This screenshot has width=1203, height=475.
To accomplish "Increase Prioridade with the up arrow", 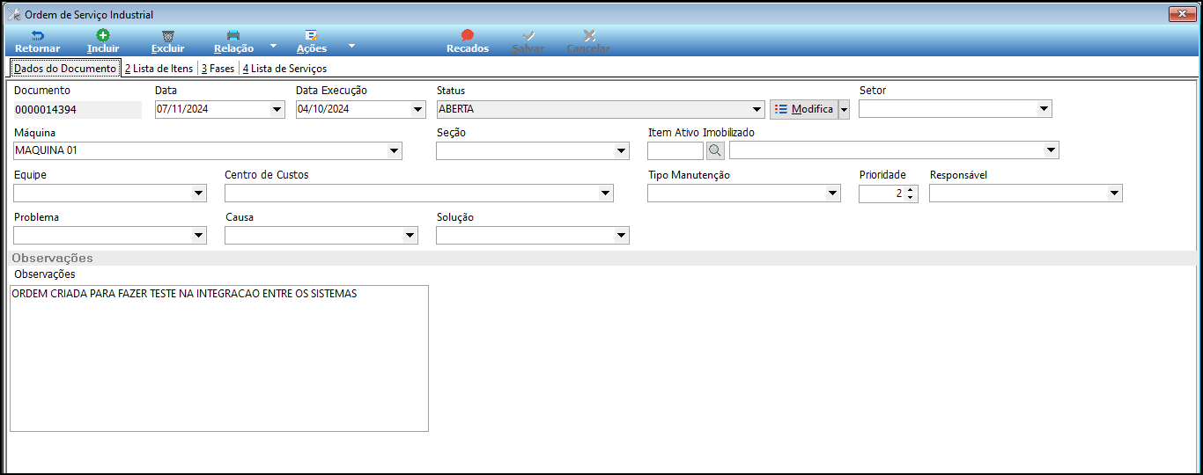I will pos(911,189).
